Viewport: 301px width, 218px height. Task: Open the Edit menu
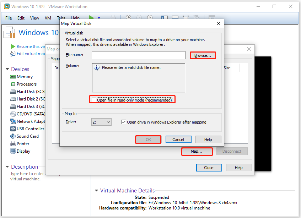tap(21, 18)
